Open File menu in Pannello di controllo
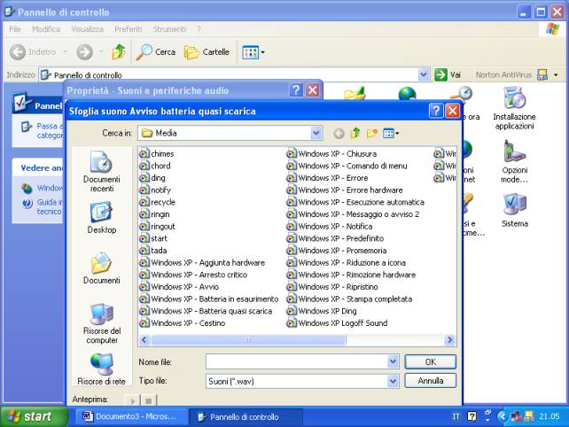 pos(15,29)
